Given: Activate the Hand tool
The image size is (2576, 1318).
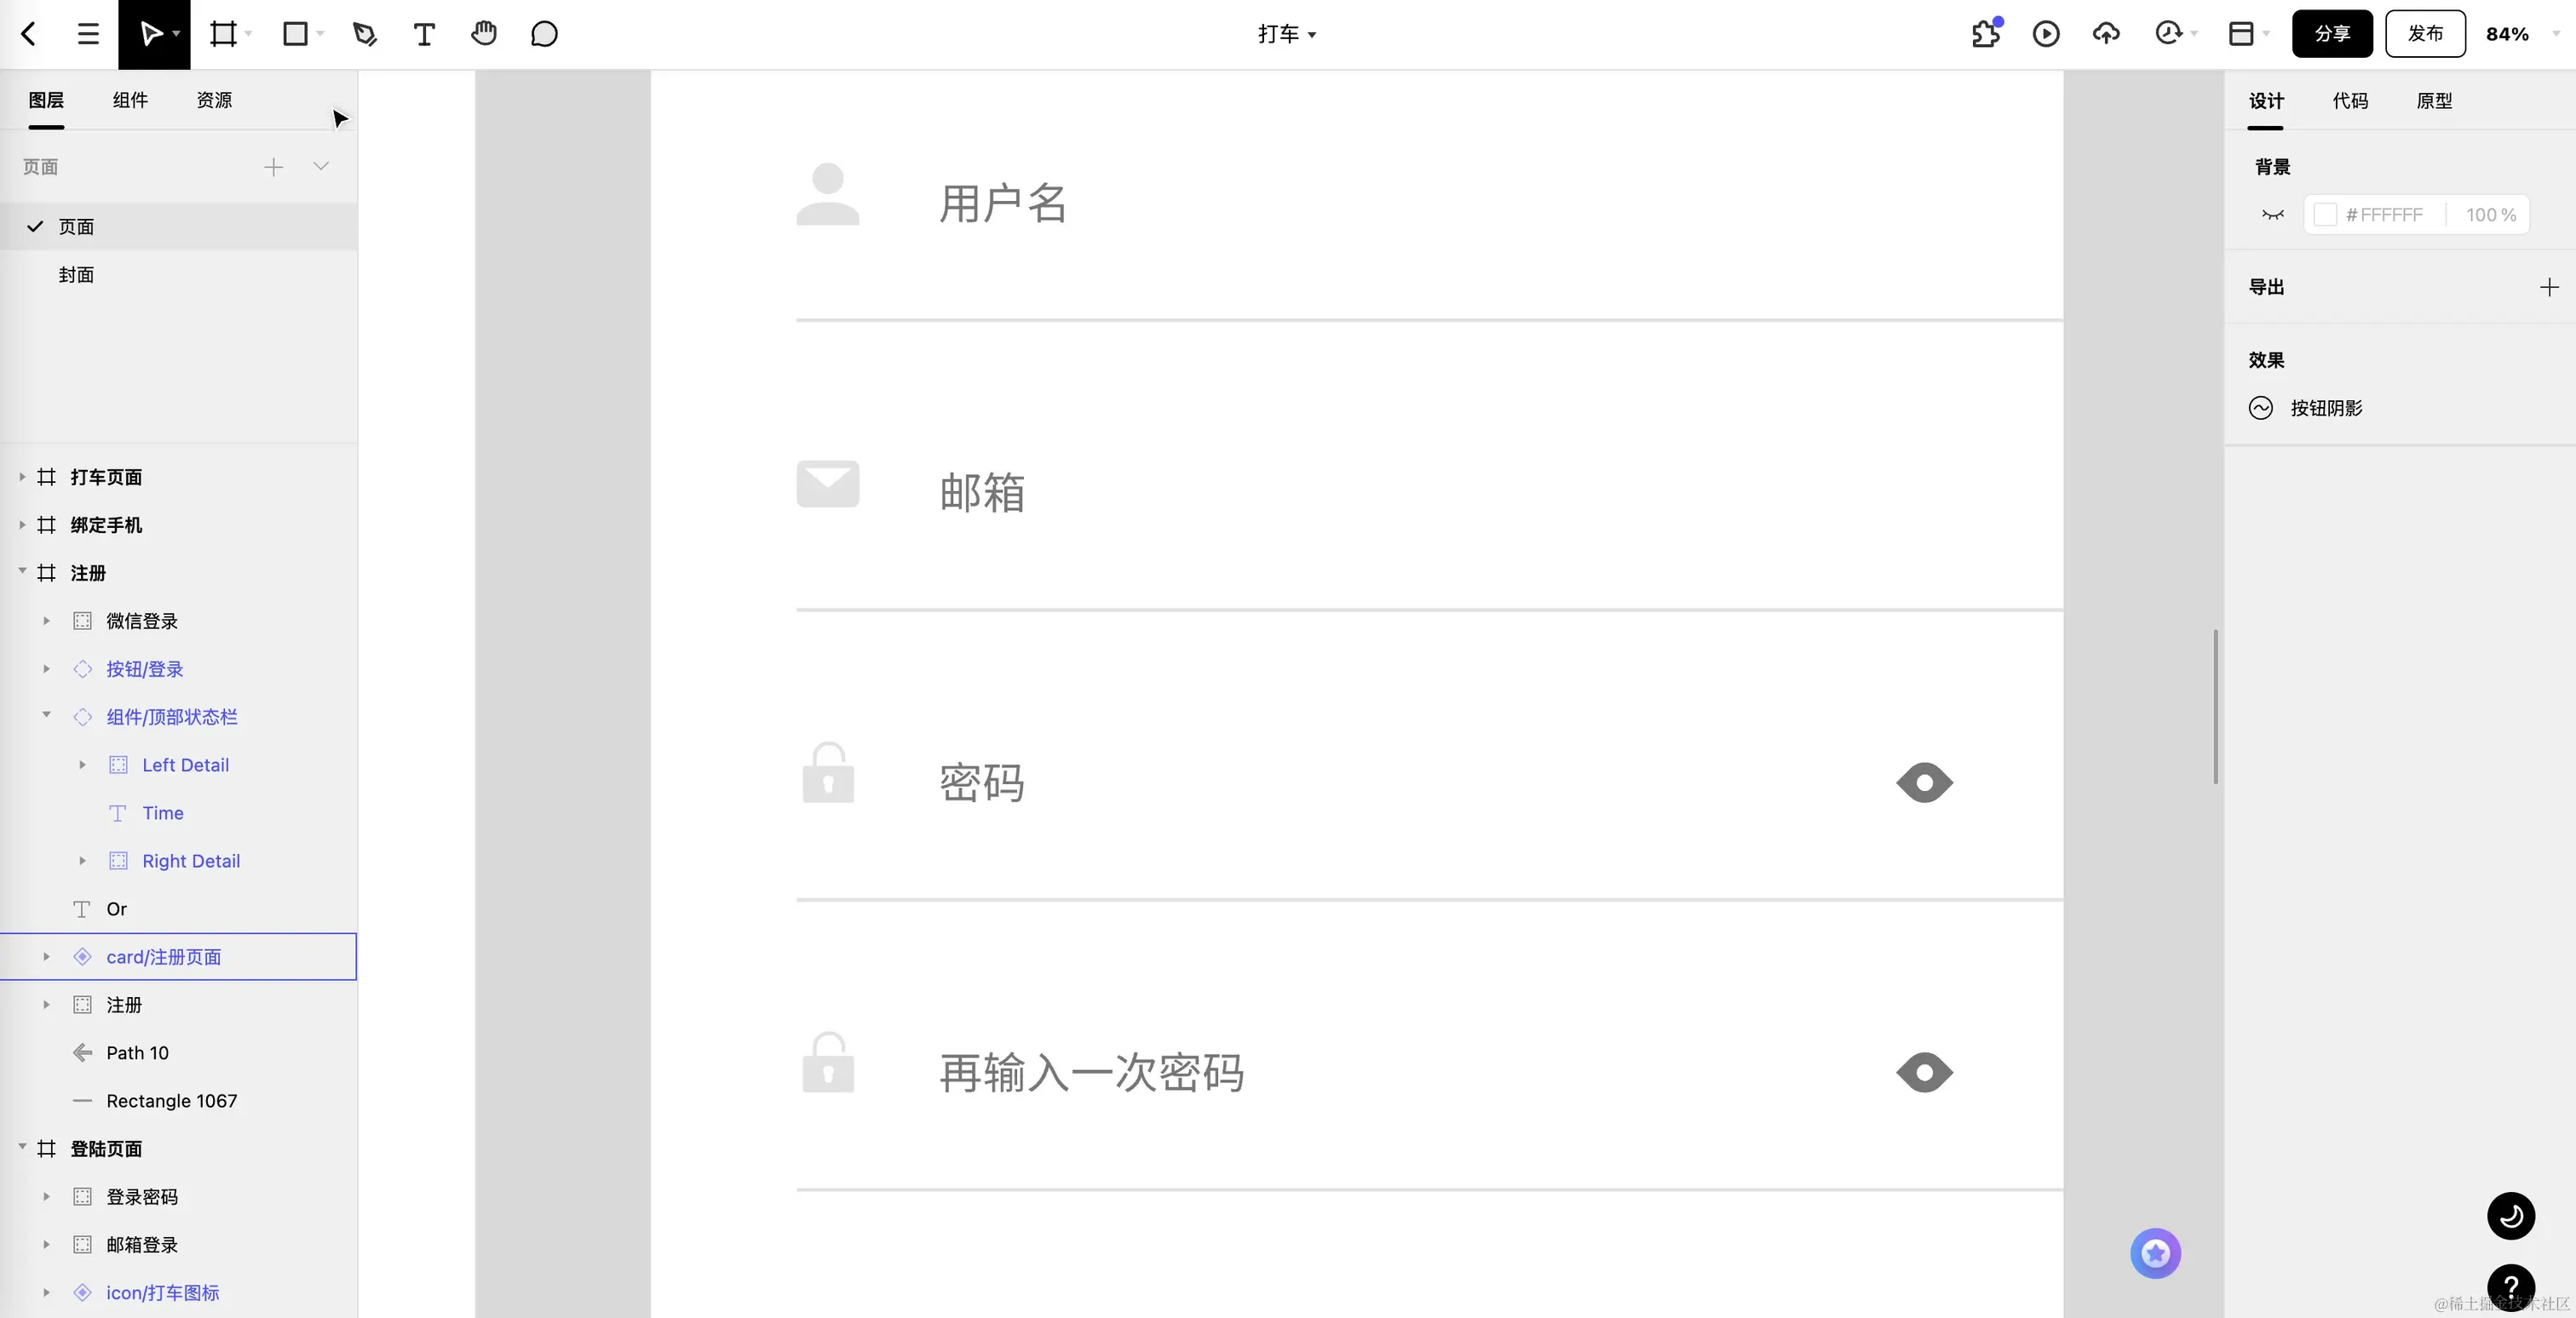Looking at the screenshot, I should tap(484, 34).
